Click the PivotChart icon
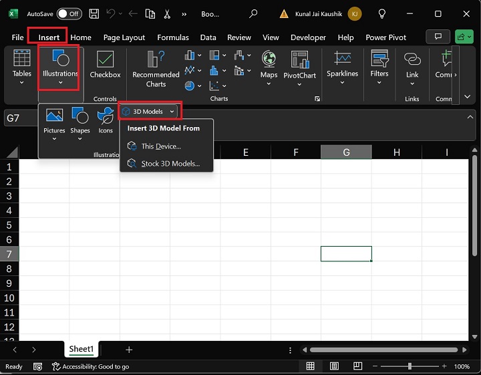Viewport: 481px width, 375px height. pos(299,65)
